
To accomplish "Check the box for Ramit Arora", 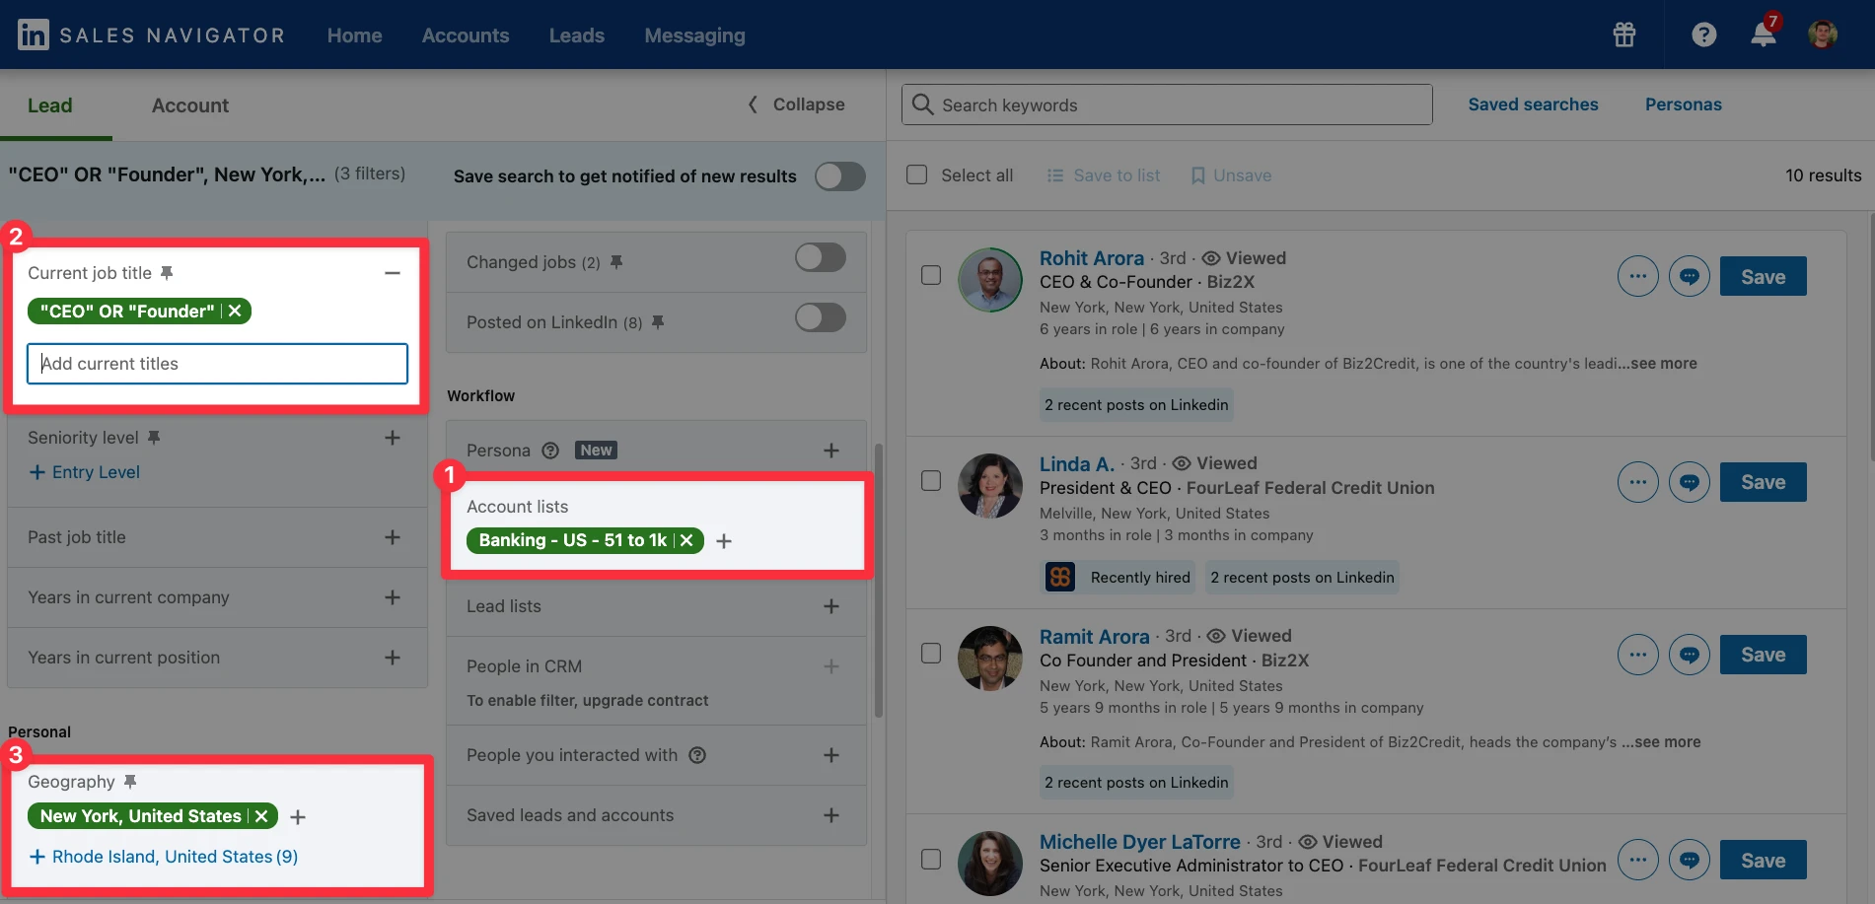I will [x=931, y=654].
